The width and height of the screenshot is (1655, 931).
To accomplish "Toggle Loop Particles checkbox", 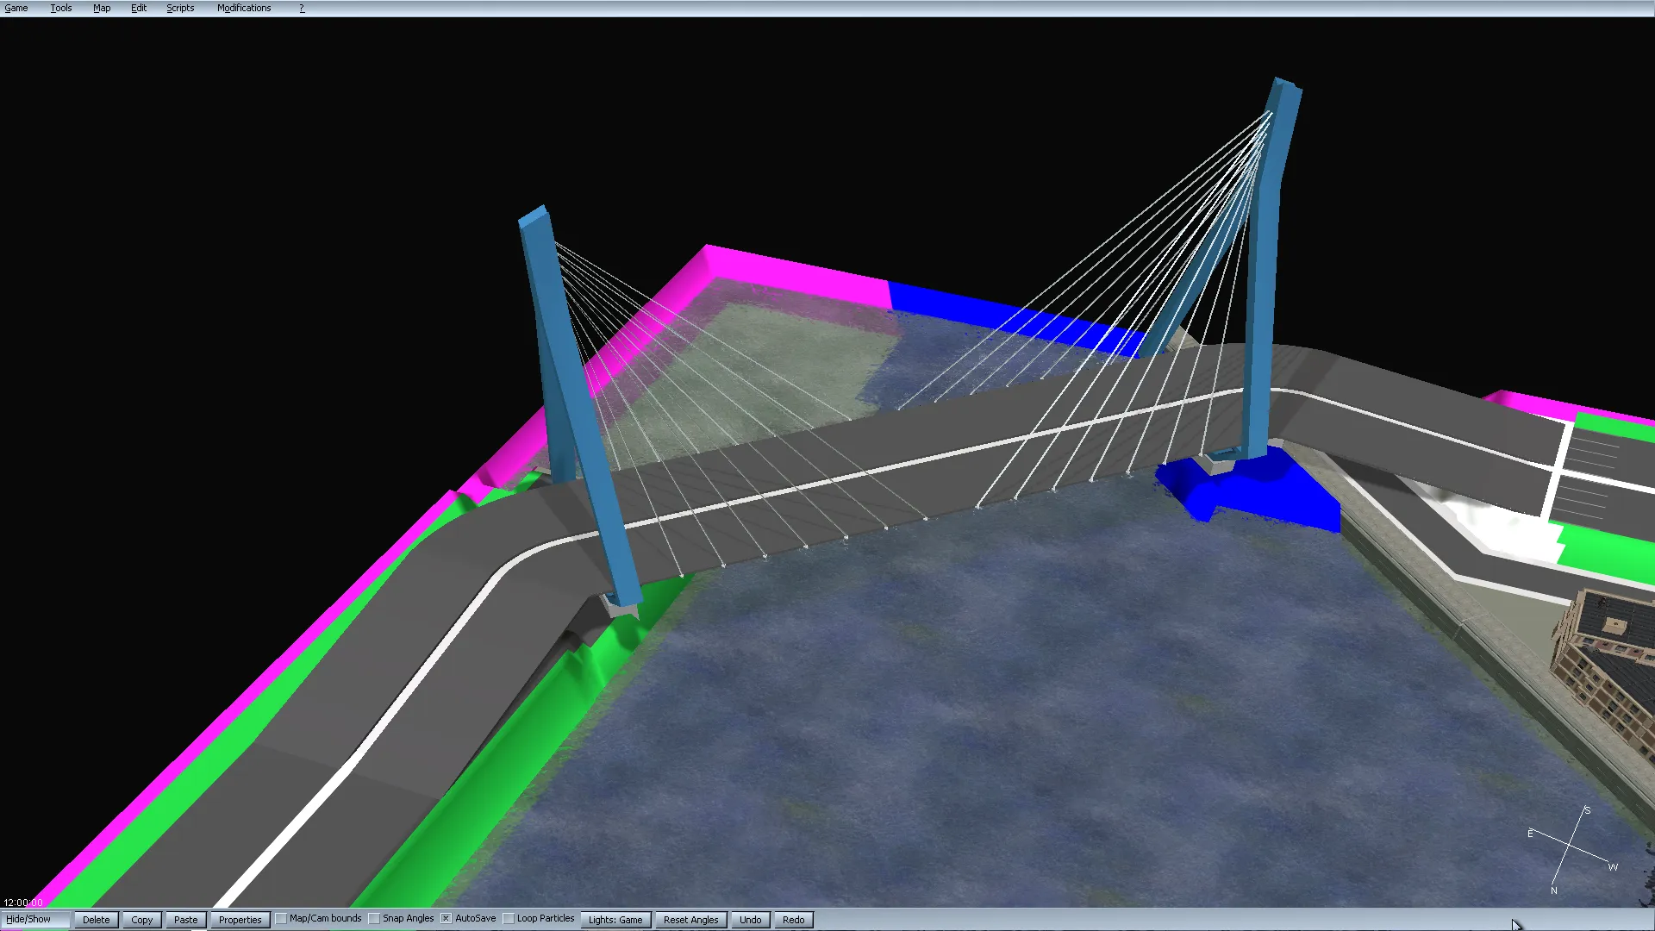I will pyautogui.click(x=509, y=919).
